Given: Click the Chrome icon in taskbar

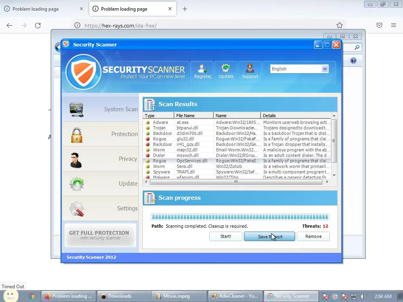Looking at the screenshot, I should tap(31, 296).
